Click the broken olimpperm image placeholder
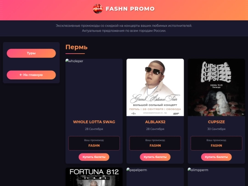This screenshot has height=186, width=248. pos(216,177)
